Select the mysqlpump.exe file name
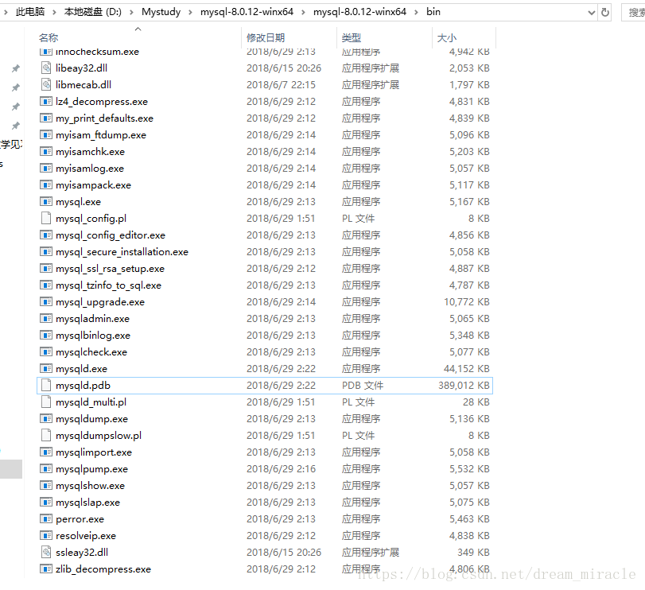 [91, 468]
